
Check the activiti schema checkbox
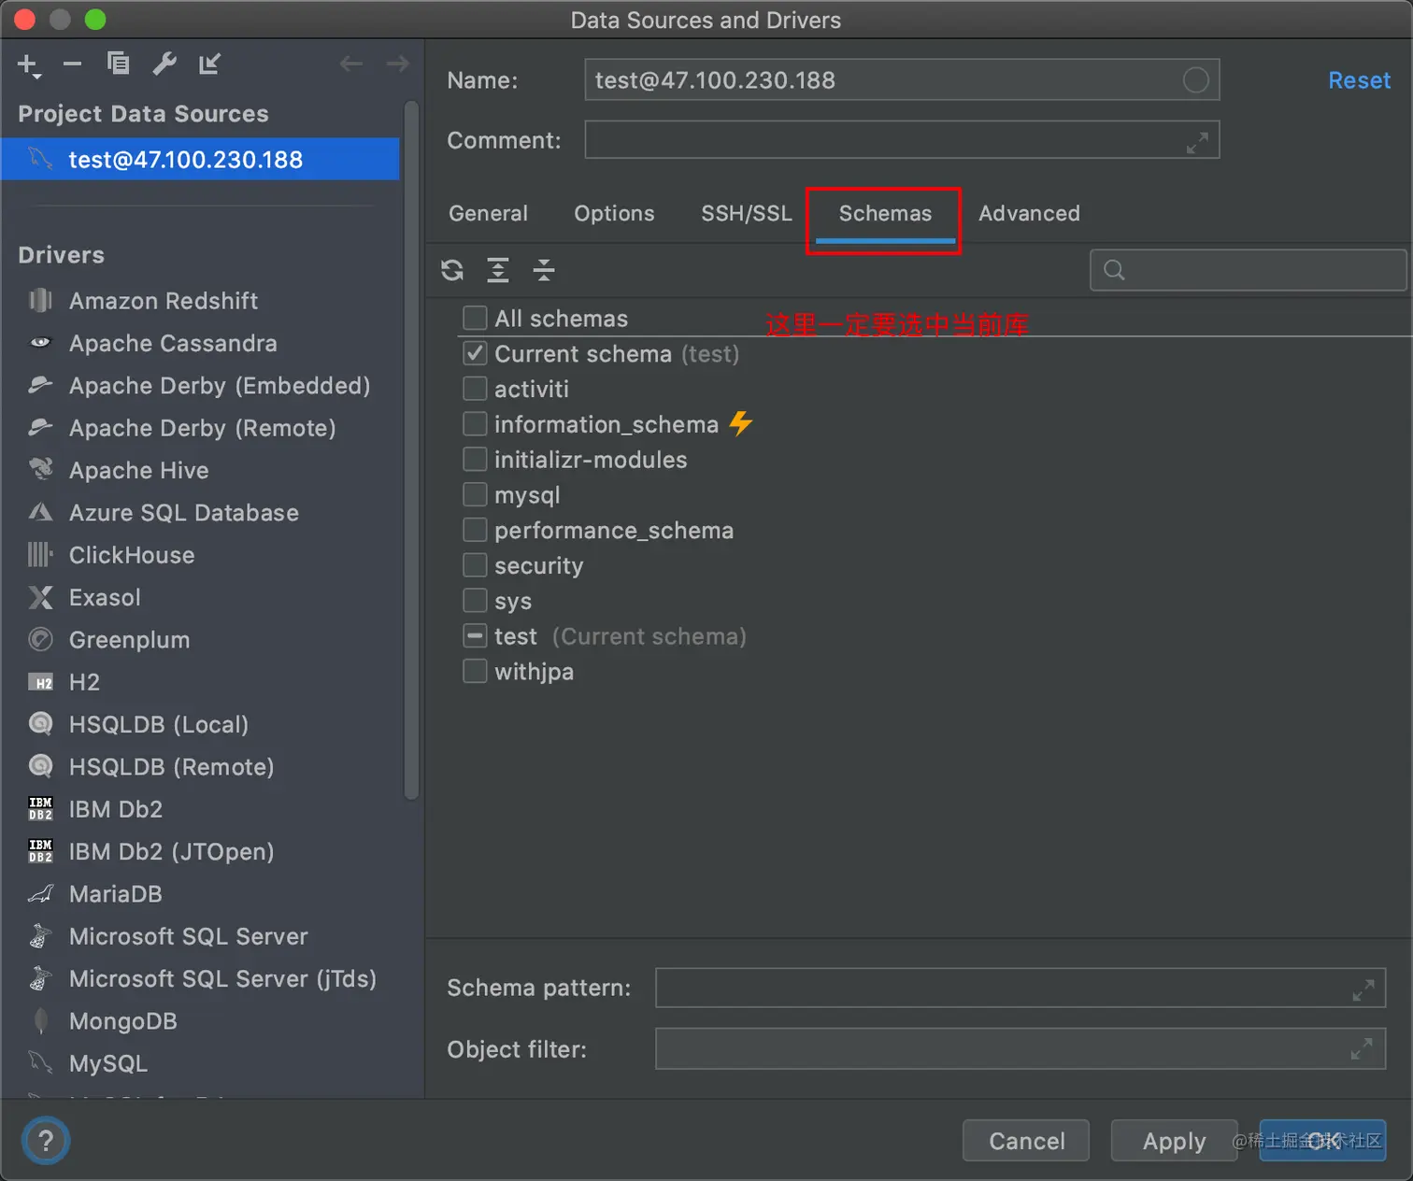(475, 389)
